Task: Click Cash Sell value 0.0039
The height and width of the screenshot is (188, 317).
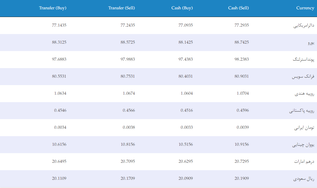Action: (243, 127)
